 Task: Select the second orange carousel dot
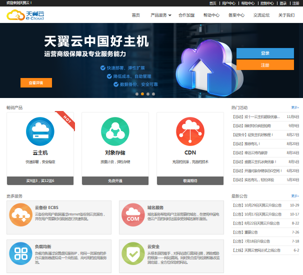[x=142, y=94]
